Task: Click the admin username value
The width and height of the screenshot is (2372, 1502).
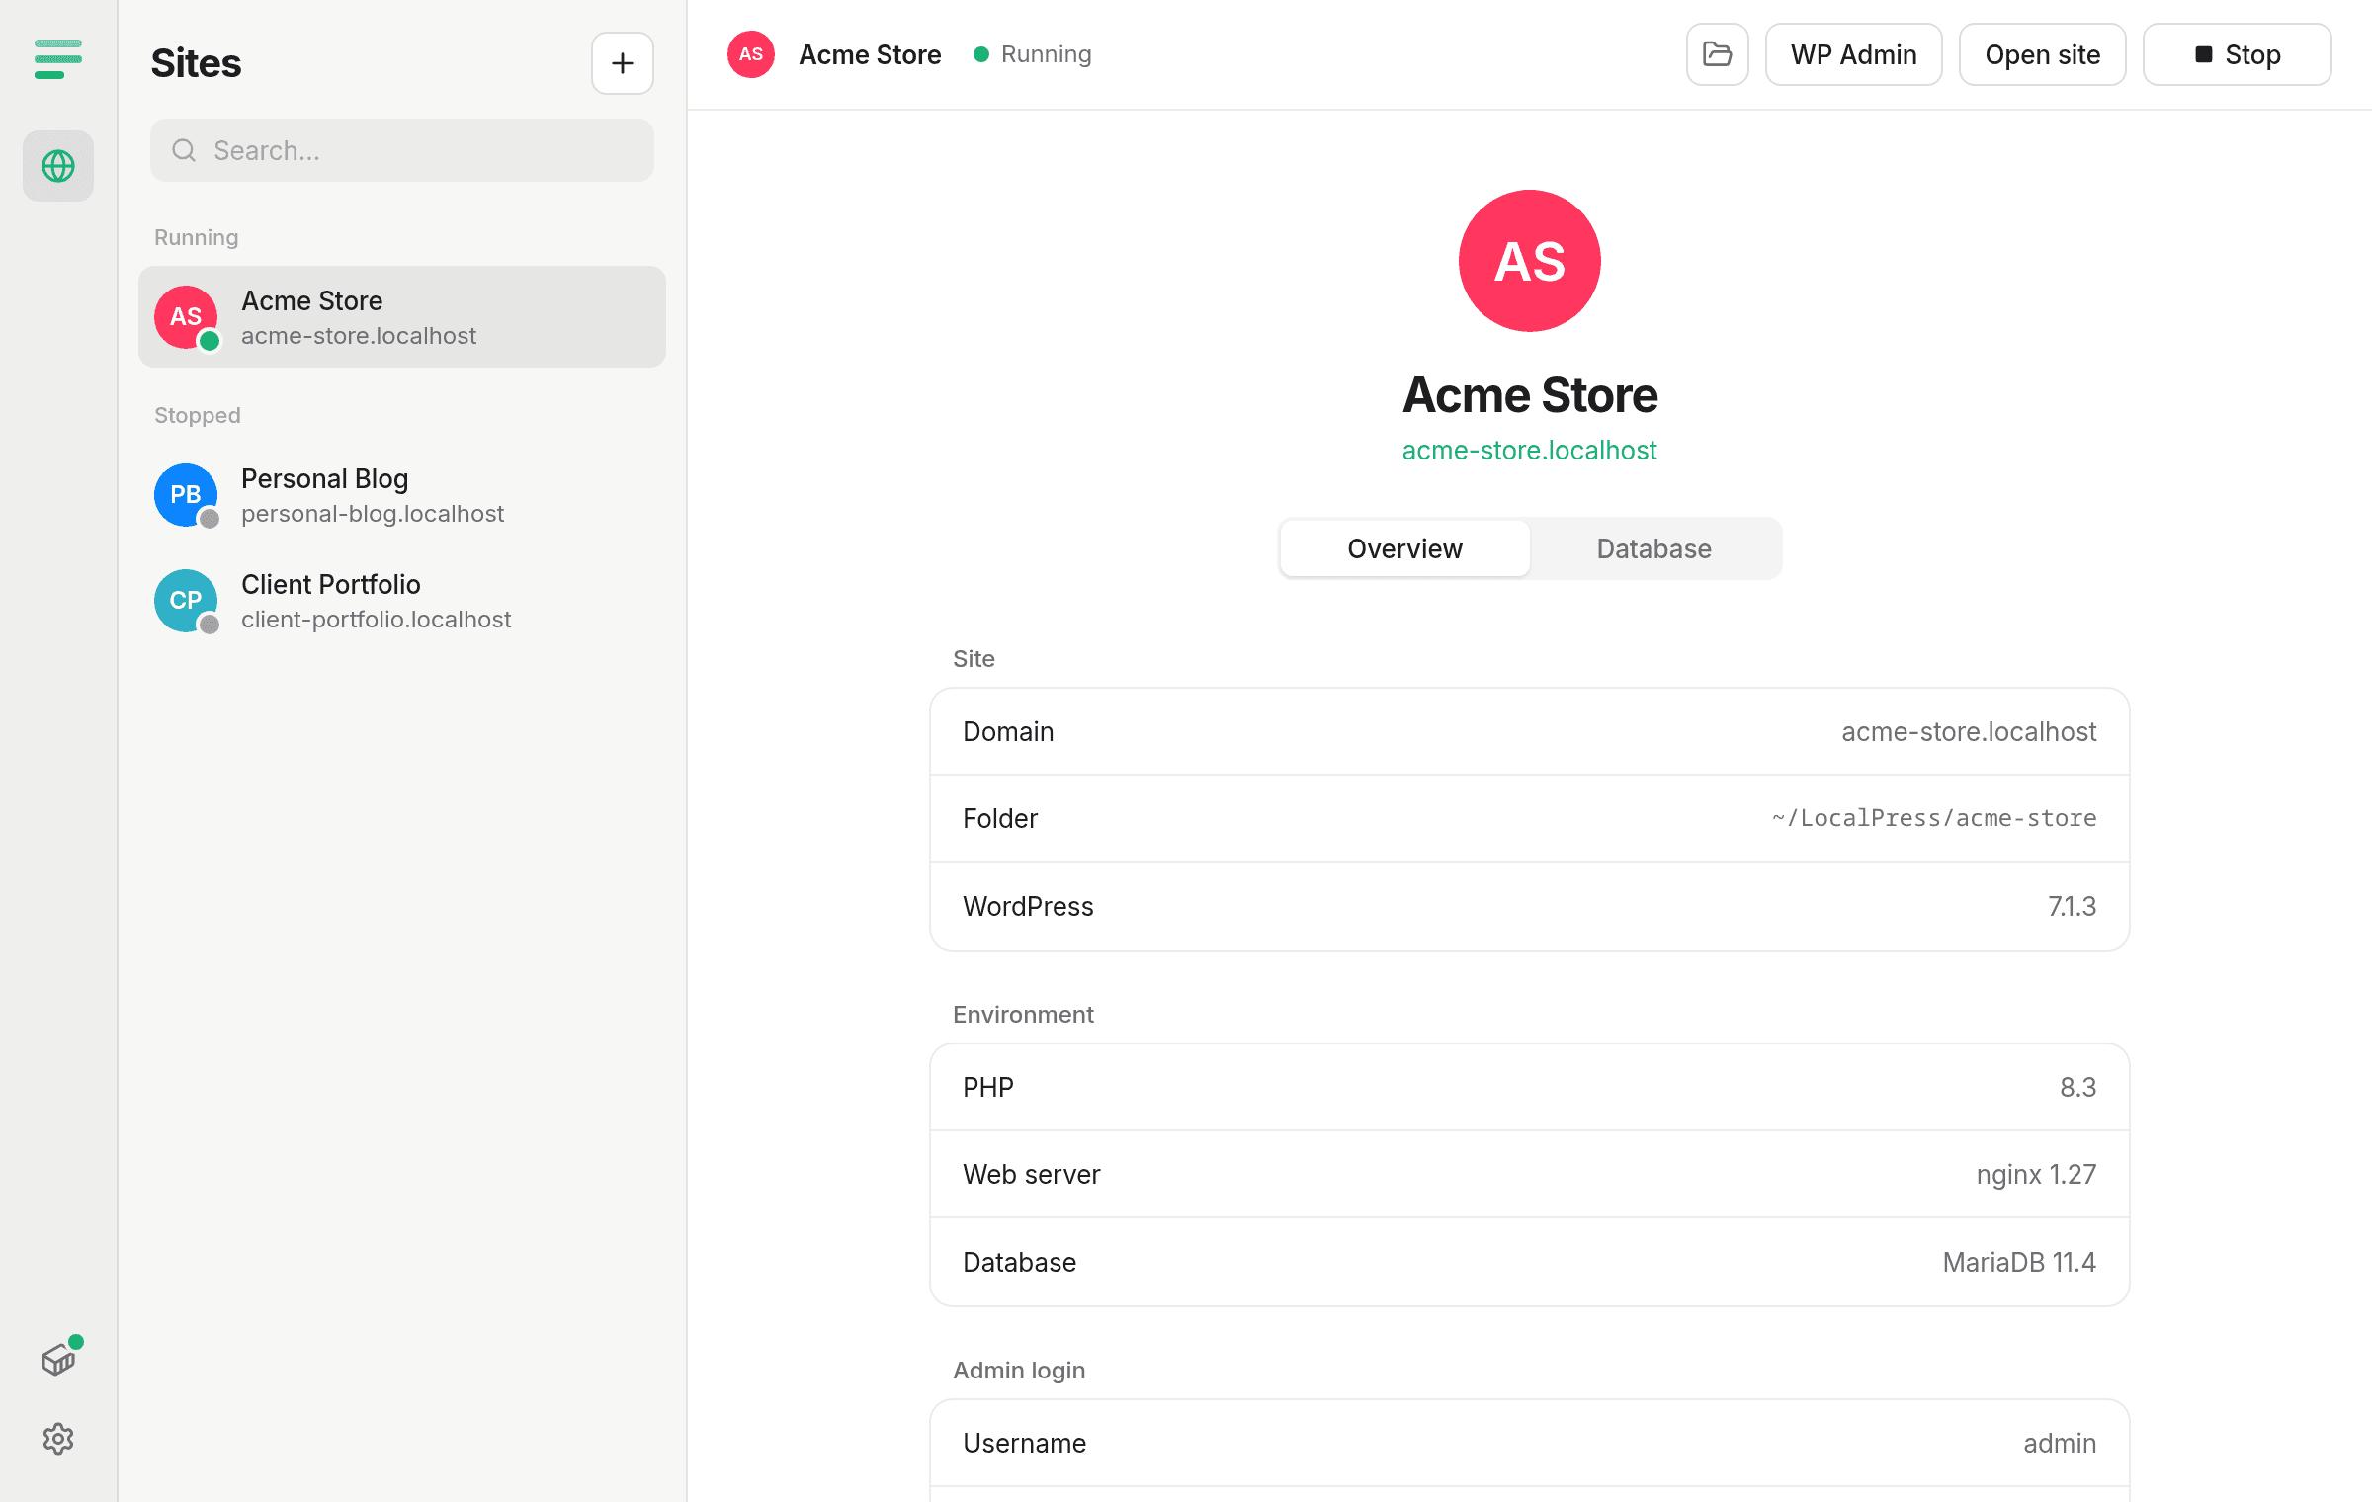Action: (x=2060, y=1443)
